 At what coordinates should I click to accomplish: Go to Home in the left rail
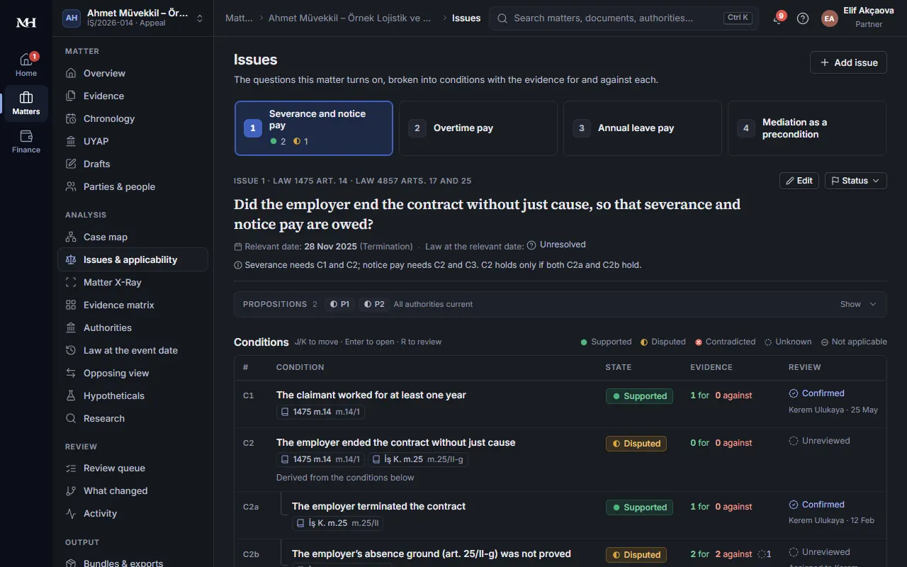click(26, 64)
